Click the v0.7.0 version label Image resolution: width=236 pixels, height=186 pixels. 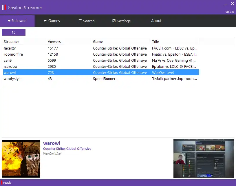[230, 12]
